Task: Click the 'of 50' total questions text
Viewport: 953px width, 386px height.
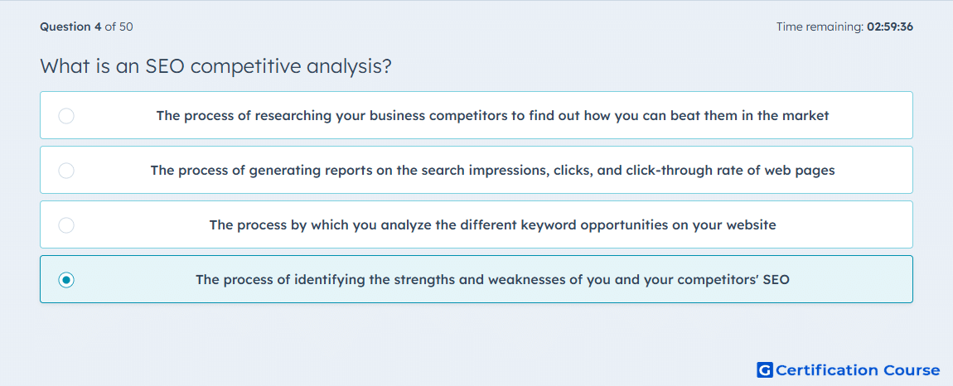Action: click(119, 27)
